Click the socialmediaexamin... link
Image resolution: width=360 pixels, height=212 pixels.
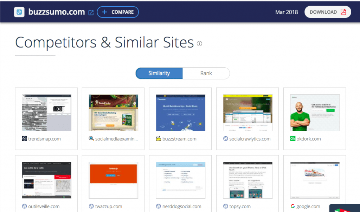tap(116, 139)
